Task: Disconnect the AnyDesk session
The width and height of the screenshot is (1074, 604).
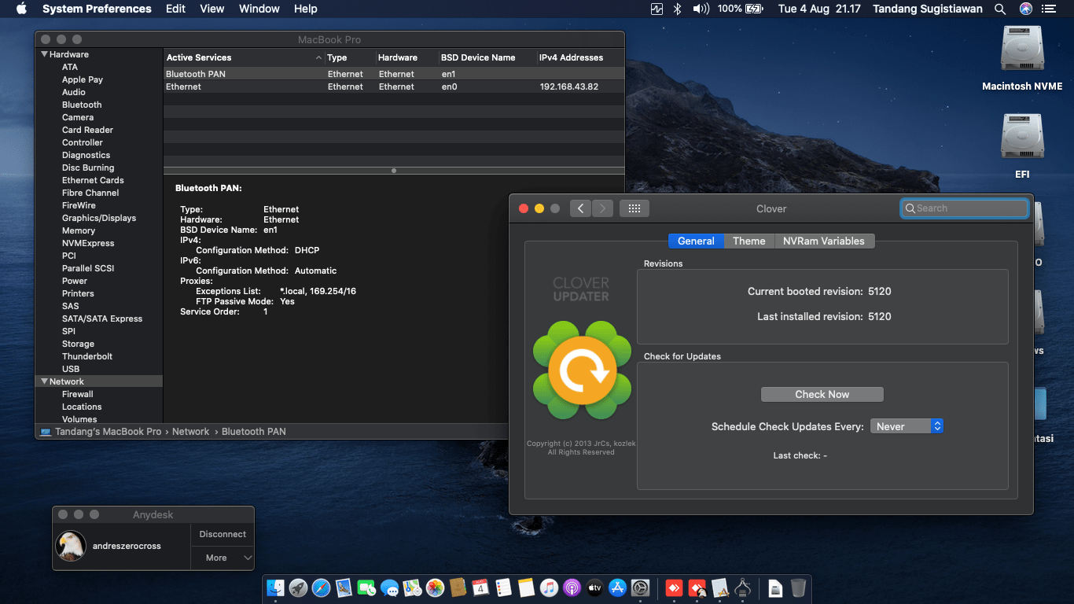Action: [223, 534]
